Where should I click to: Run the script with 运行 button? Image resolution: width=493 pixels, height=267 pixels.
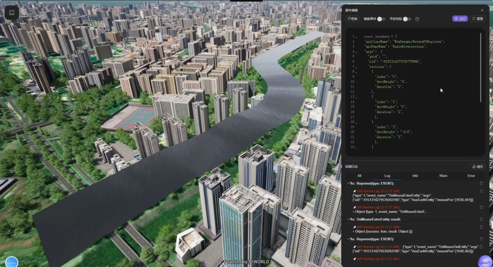point(460,19)
